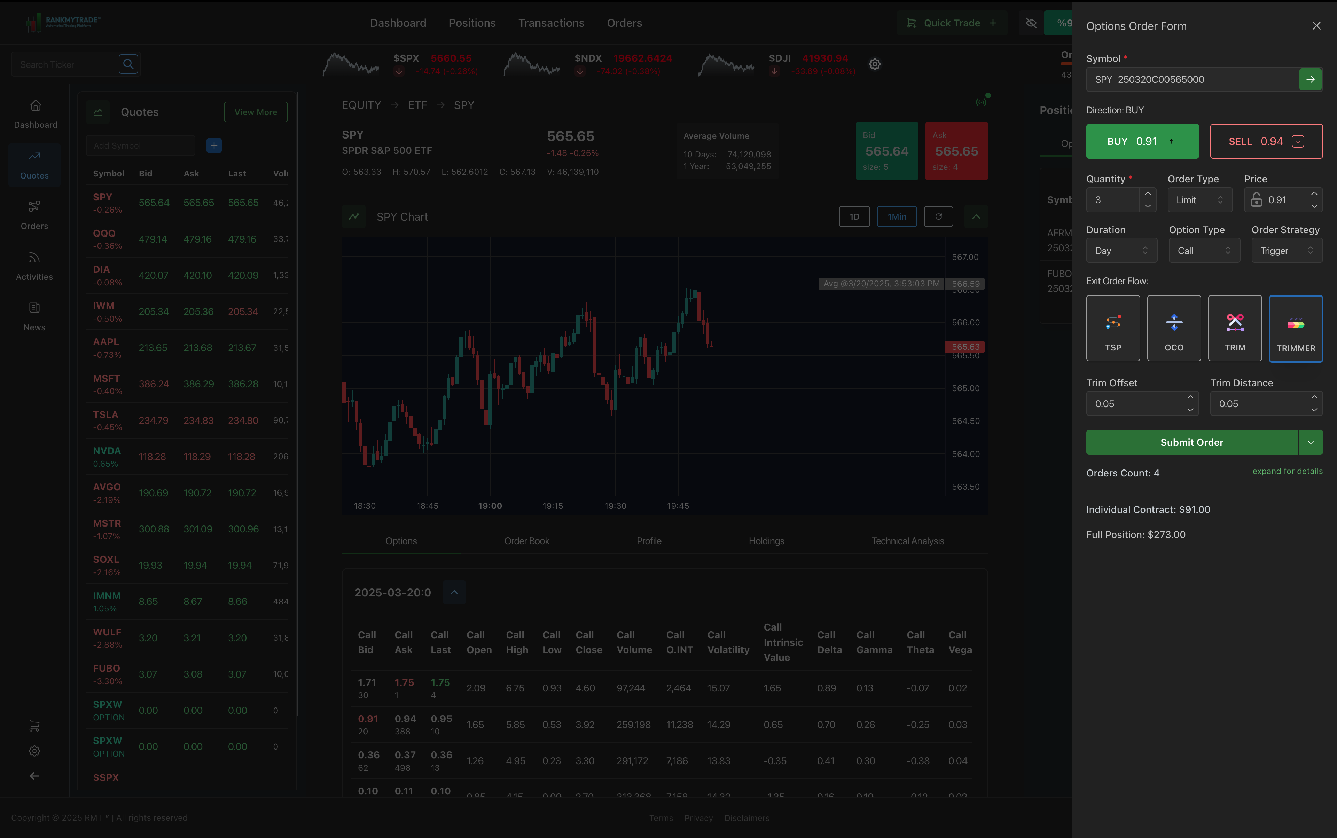Expand the Submit Order options arrow
This screenshot has width=1337, height=838.
point(1311,442)
